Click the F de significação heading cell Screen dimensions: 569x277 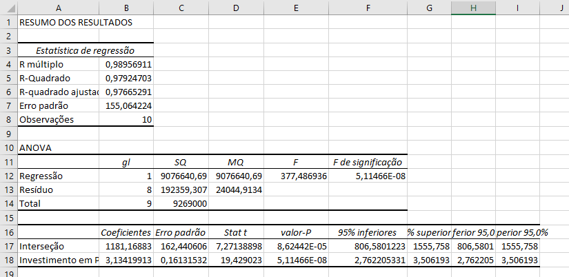click(368, 162)
